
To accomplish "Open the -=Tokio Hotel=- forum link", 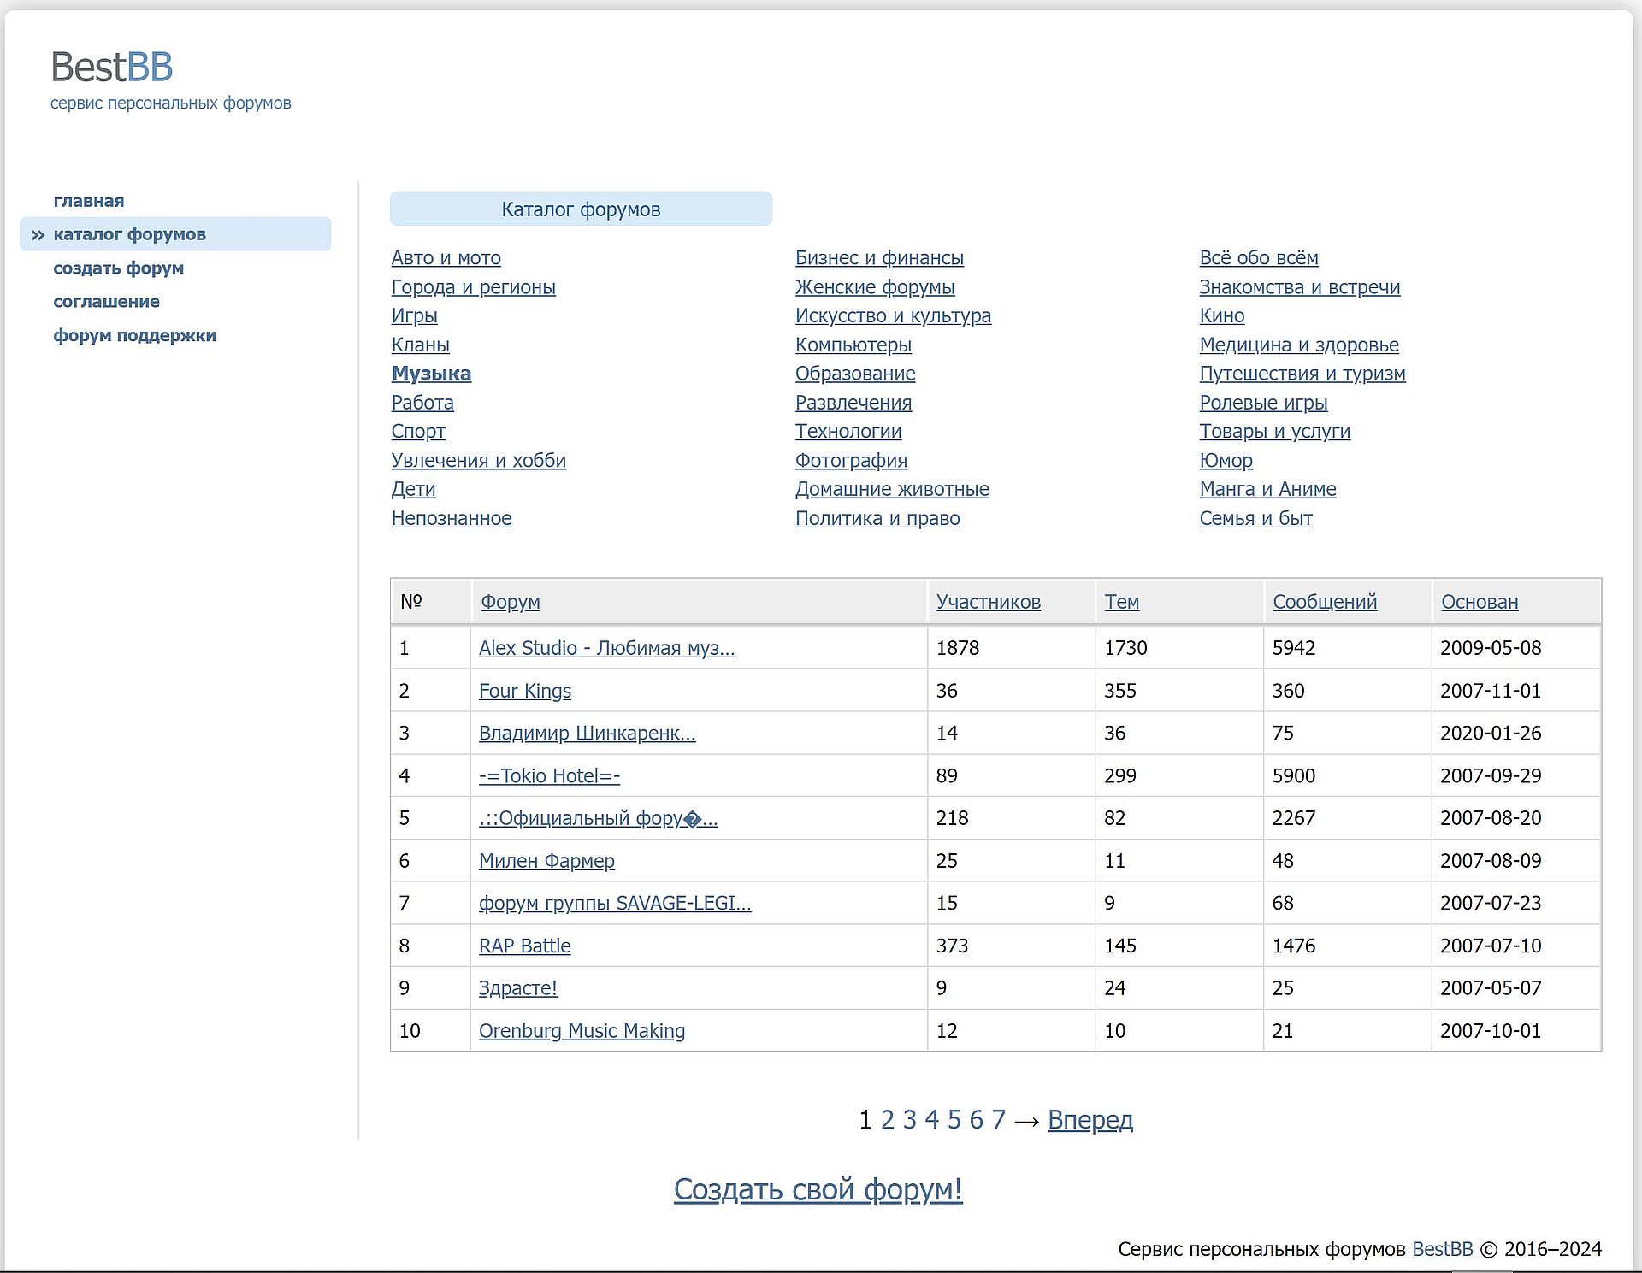I will coord(549,775).
